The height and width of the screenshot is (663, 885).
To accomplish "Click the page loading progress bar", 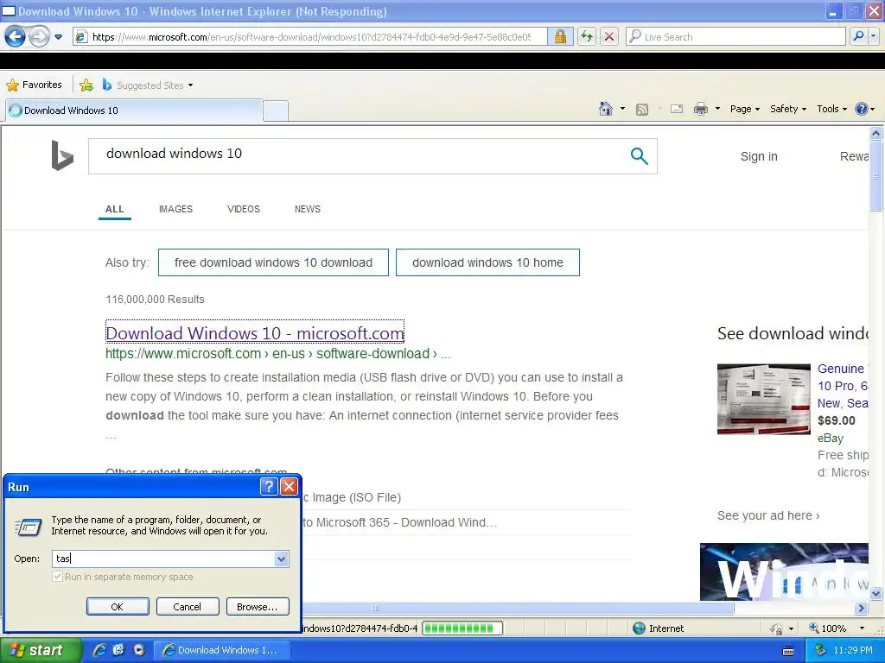I will (462, 628).
